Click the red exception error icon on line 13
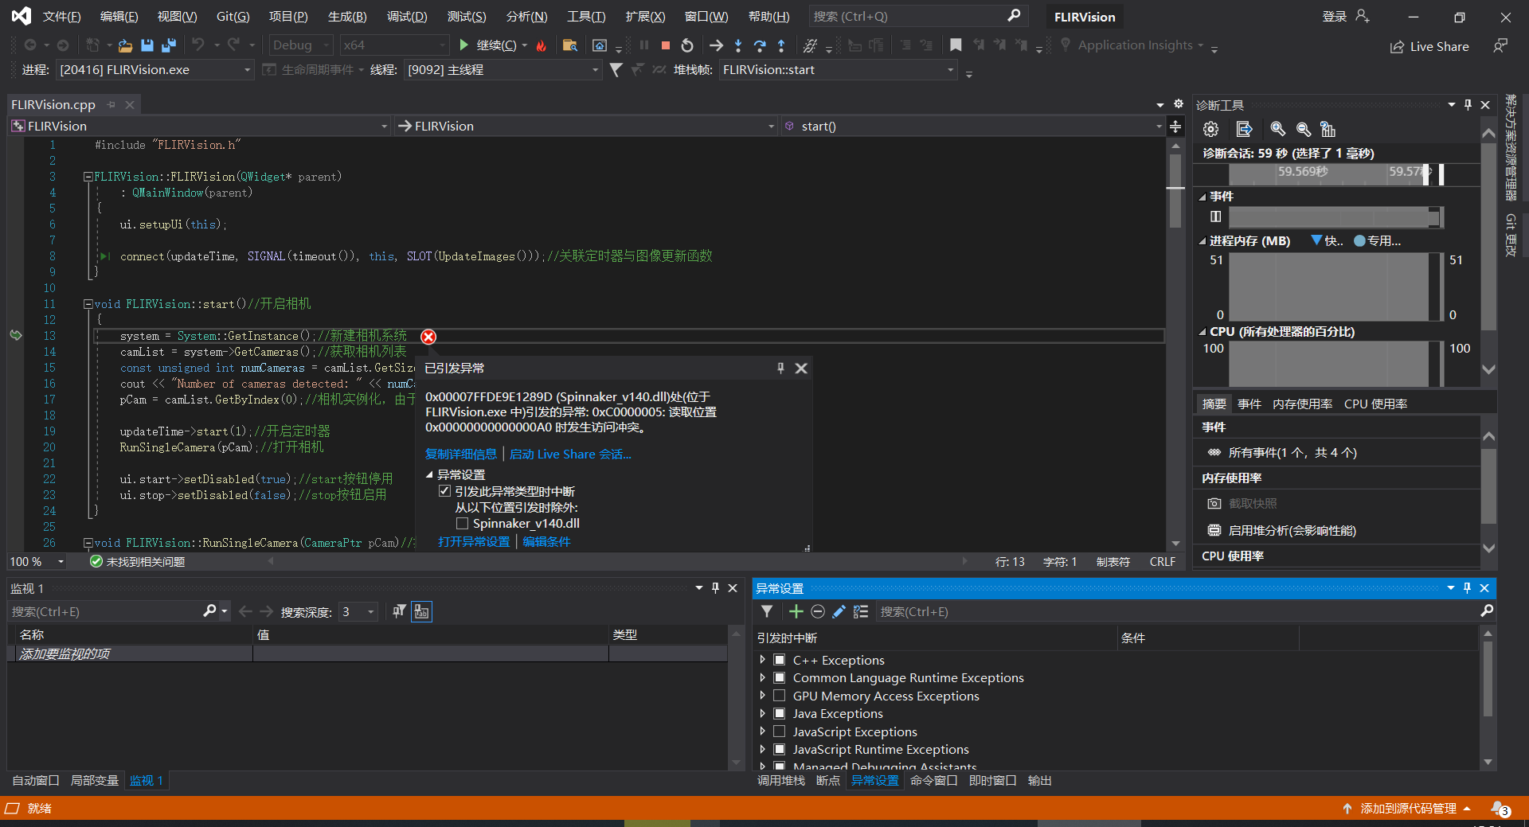This screenshot has width=1529, height=827. pyautogui.click(x=428, y=337)
